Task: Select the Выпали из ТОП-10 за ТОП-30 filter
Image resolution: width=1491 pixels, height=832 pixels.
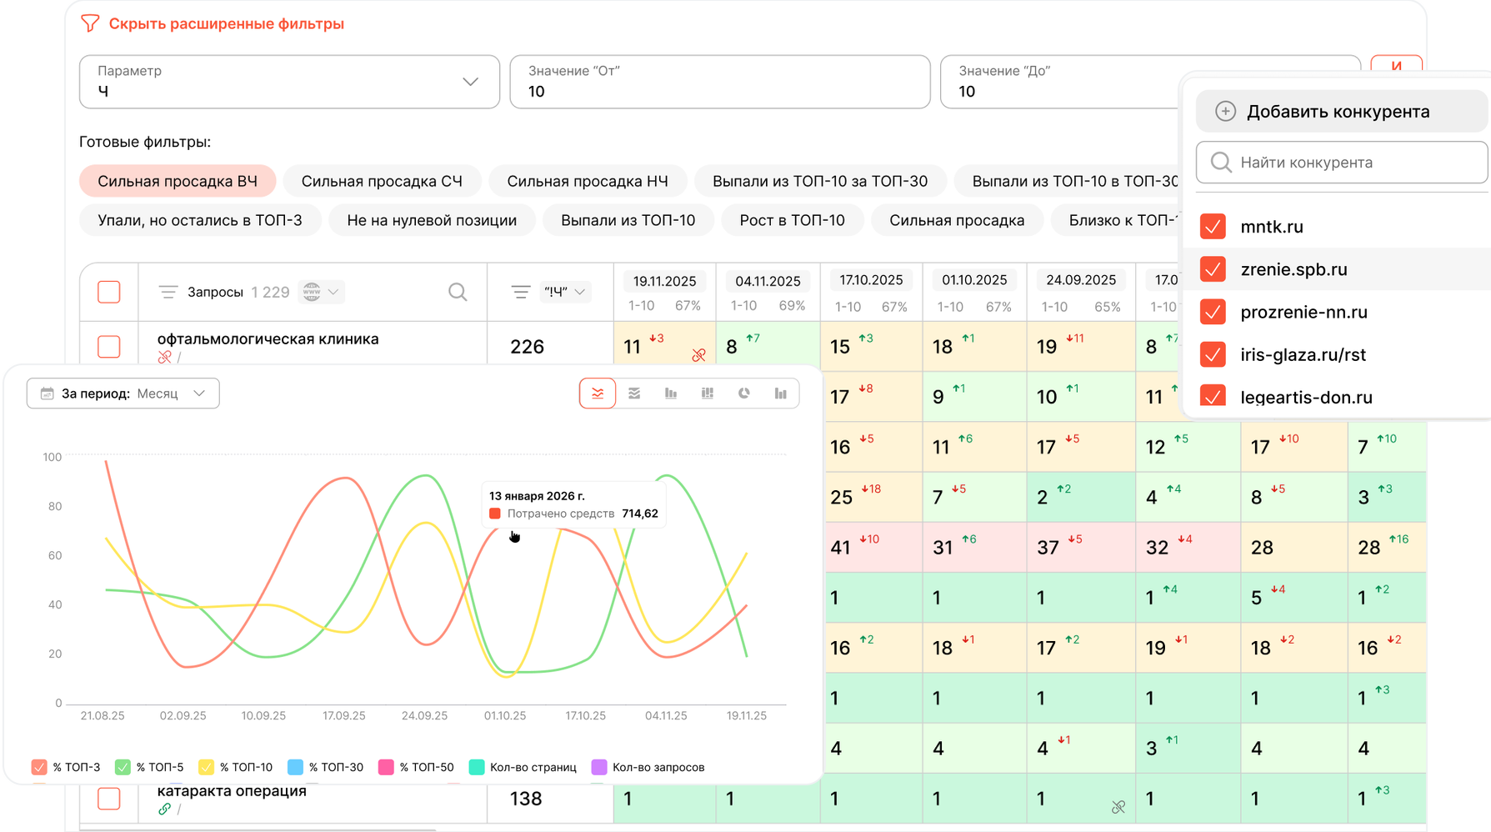Action: tap(820, 181)
